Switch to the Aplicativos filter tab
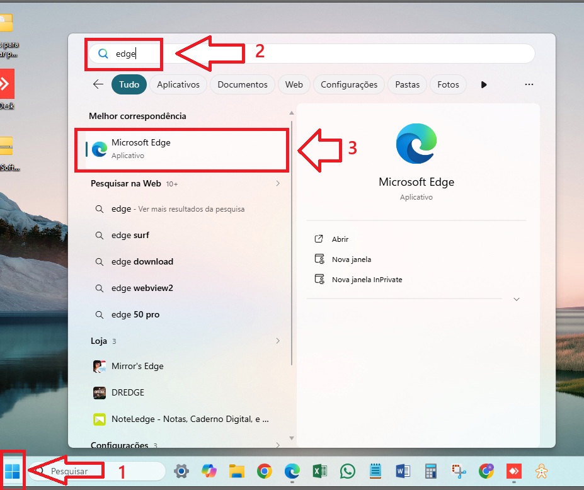The height and width of the screenshot is (490, 584). pos(178,84)
